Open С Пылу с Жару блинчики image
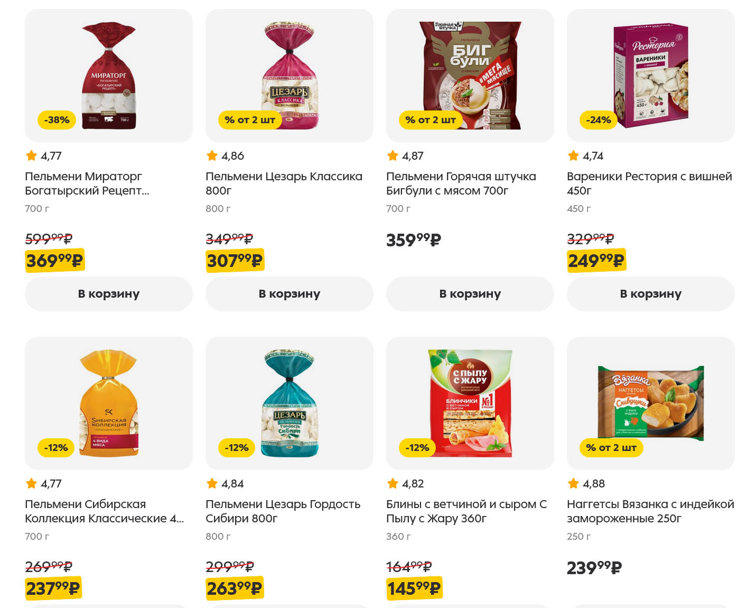This screenshot has width=756, height=608. (470, 403)
